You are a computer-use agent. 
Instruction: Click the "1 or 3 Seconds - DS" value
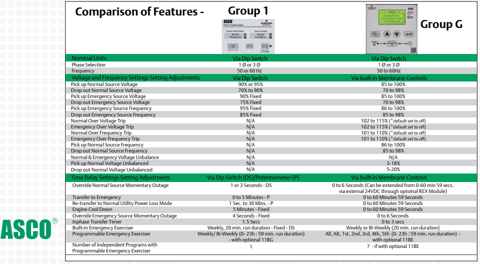tap(251, 185)
